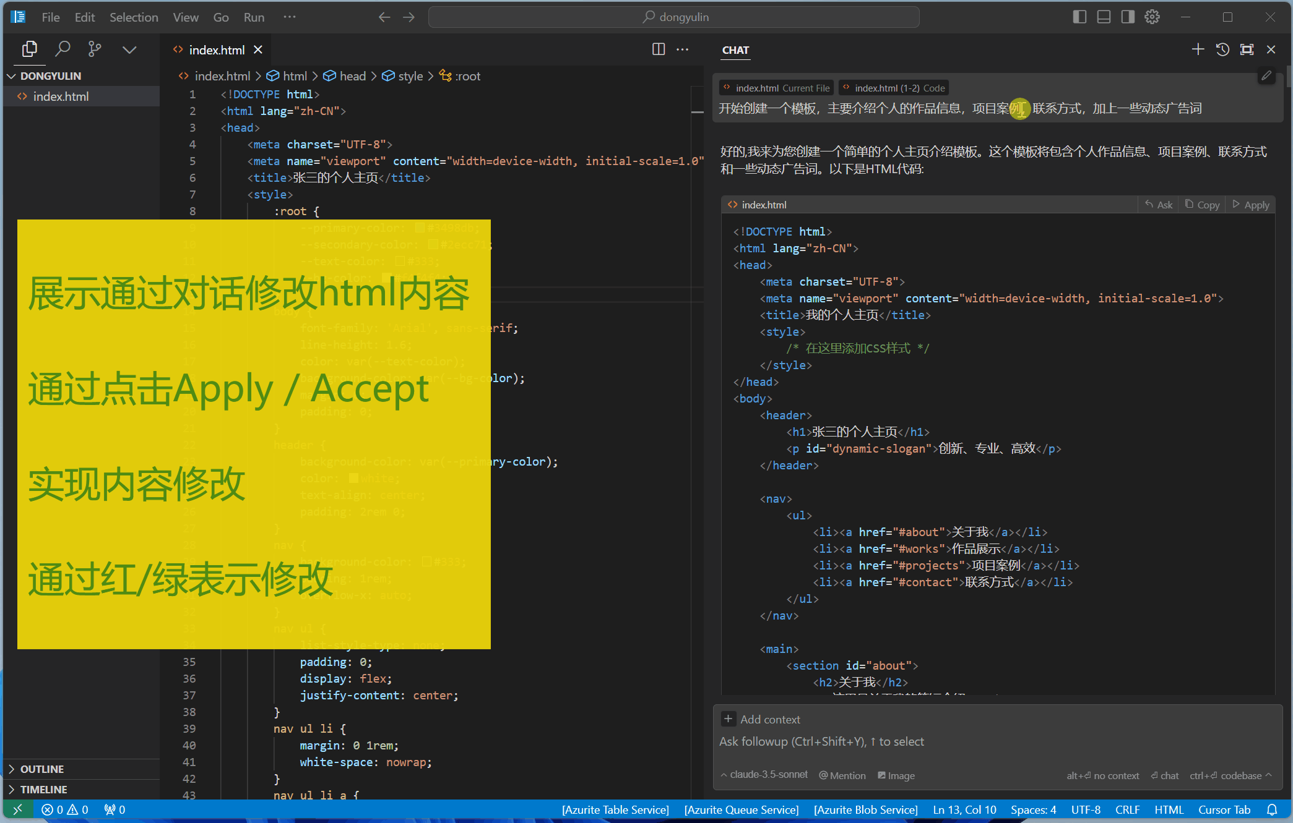Open the claude-3.5-sonnet model dropdown
1293x823 pixels.
click(x=764, y=775)
